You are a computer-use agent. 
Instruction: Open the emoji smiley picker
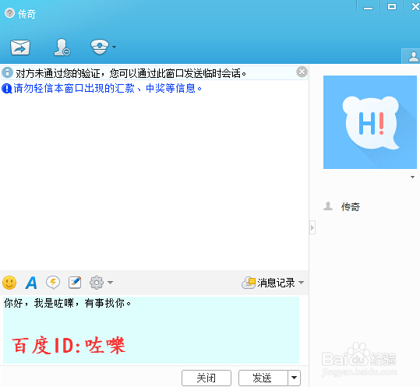coord(9,283)
